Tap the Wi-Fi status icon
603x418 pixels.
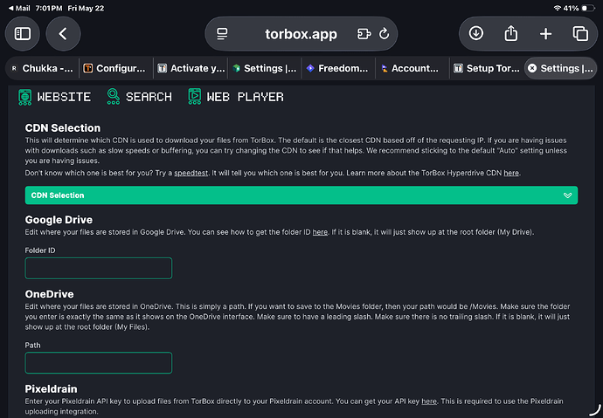557,8
